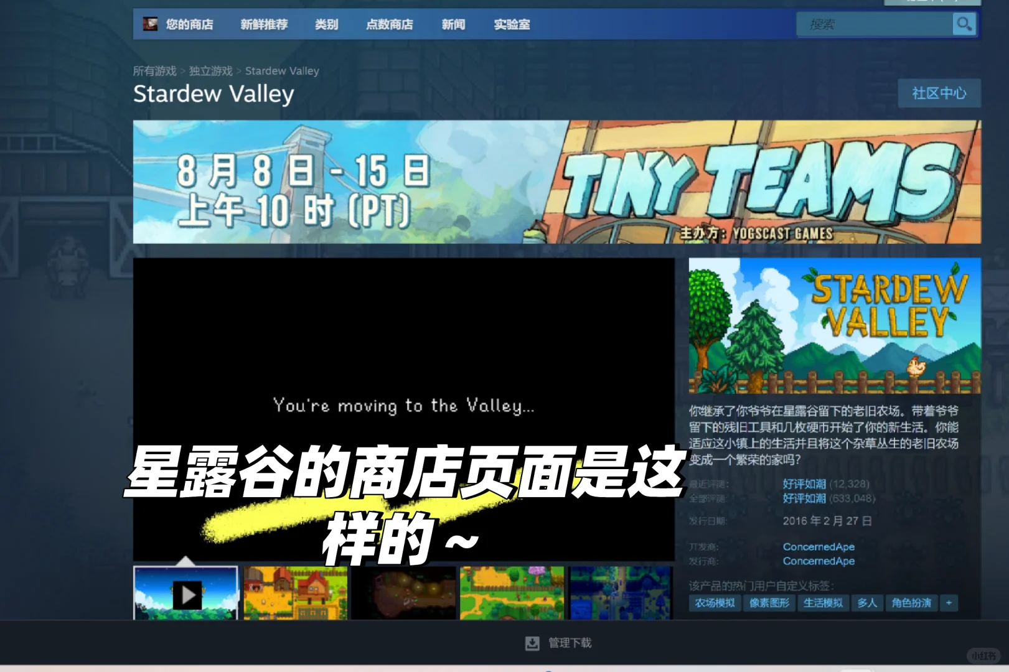Viewport: 1009px width, 672px height.
Task: Open the 类别 dropdown
Action: (326, 24)
